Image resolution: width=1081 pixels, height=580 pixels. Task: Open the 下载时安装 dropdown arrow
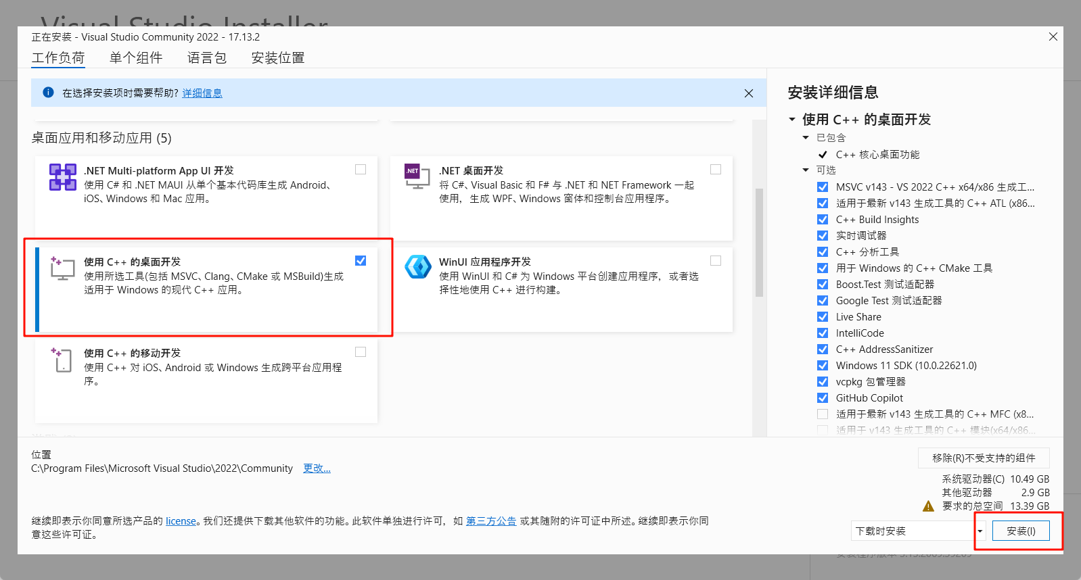(x=980, y=531)
